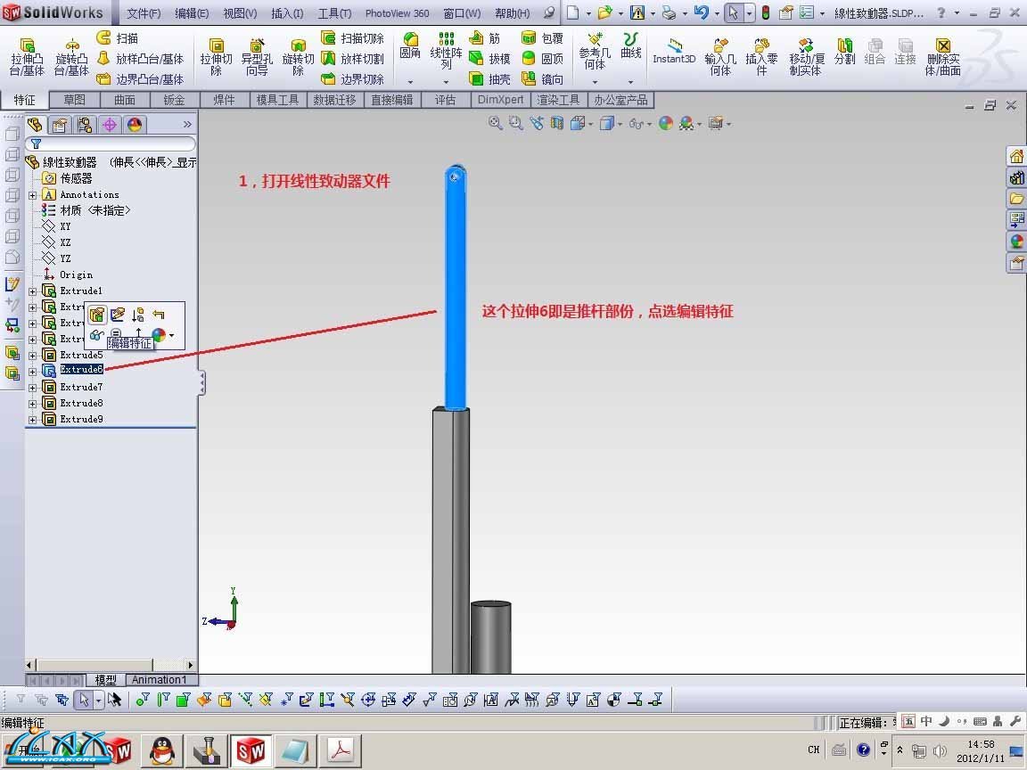The image size is (1027, 770).
Task: Open the PropertyManager tab icon
Action: [x=60, y=125]
